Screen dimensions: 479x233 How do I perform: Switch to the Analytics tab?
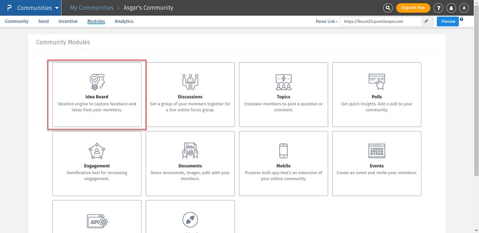pos(123,22)
